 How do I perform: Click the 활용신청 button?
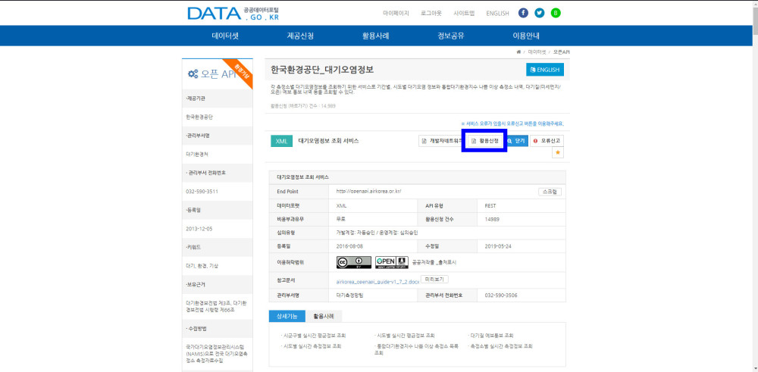click(485, 141)
